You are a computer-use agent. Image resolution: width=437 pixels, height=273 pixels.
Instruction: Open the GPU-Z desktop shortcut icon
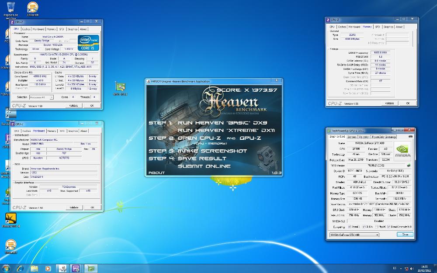(x=120, y=86)
